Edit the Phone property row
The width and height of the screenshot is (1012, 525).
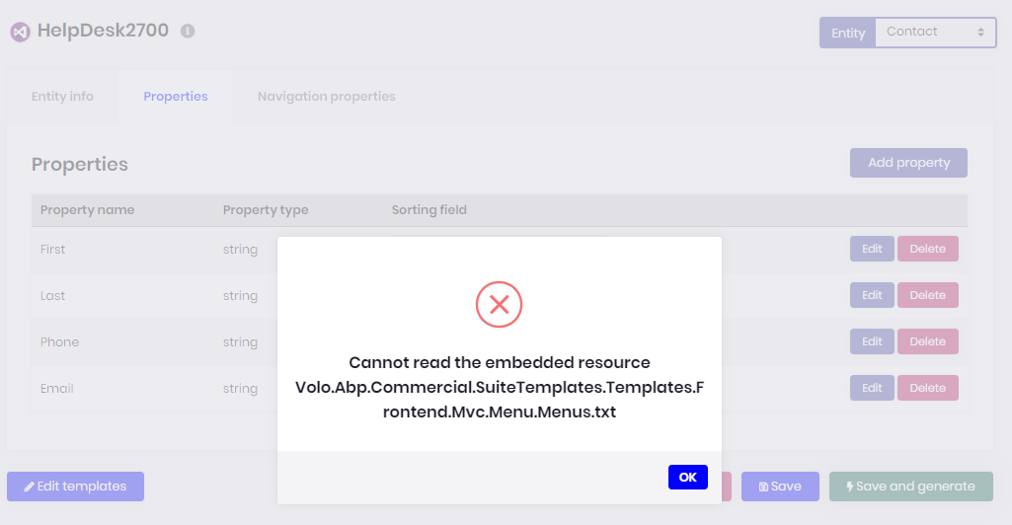[872, 341]
